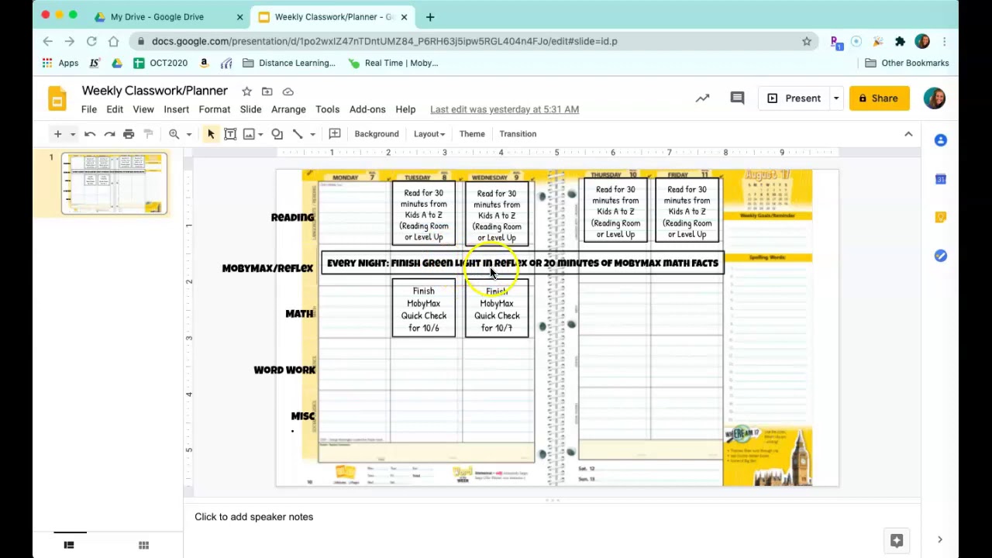Check the cloud document status icon
Viewport: 992px width, 558px height.
(288, 91)
